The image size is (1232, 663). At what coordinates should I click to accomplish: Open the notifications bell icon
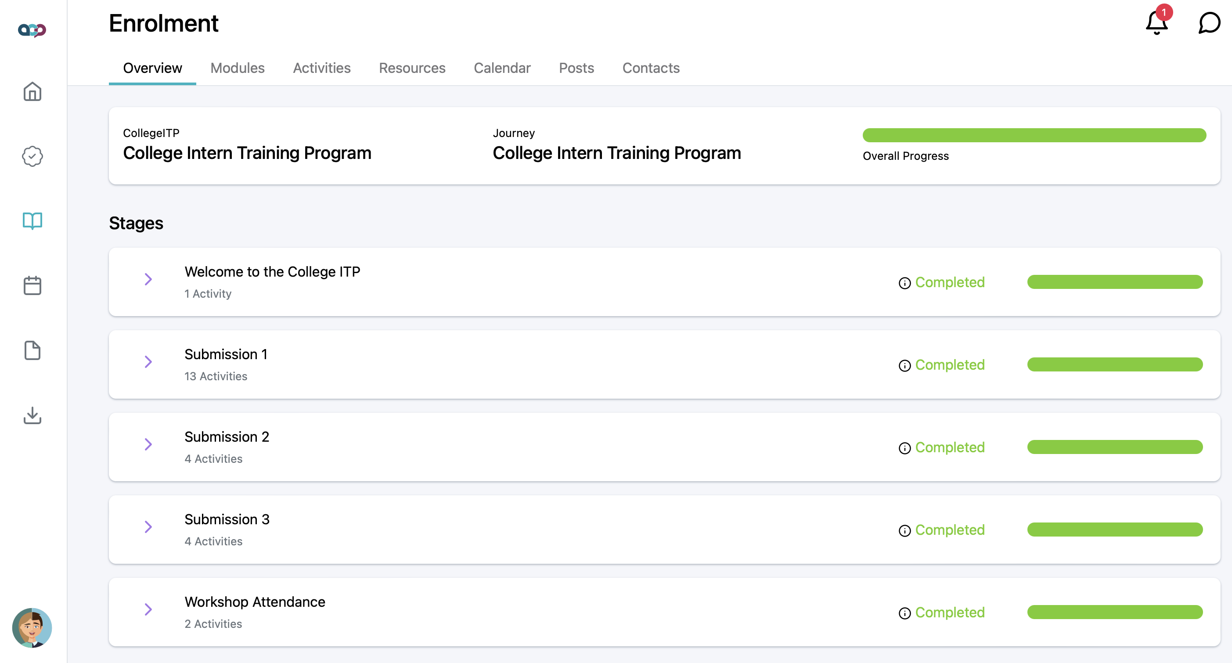coord(1156,22)
